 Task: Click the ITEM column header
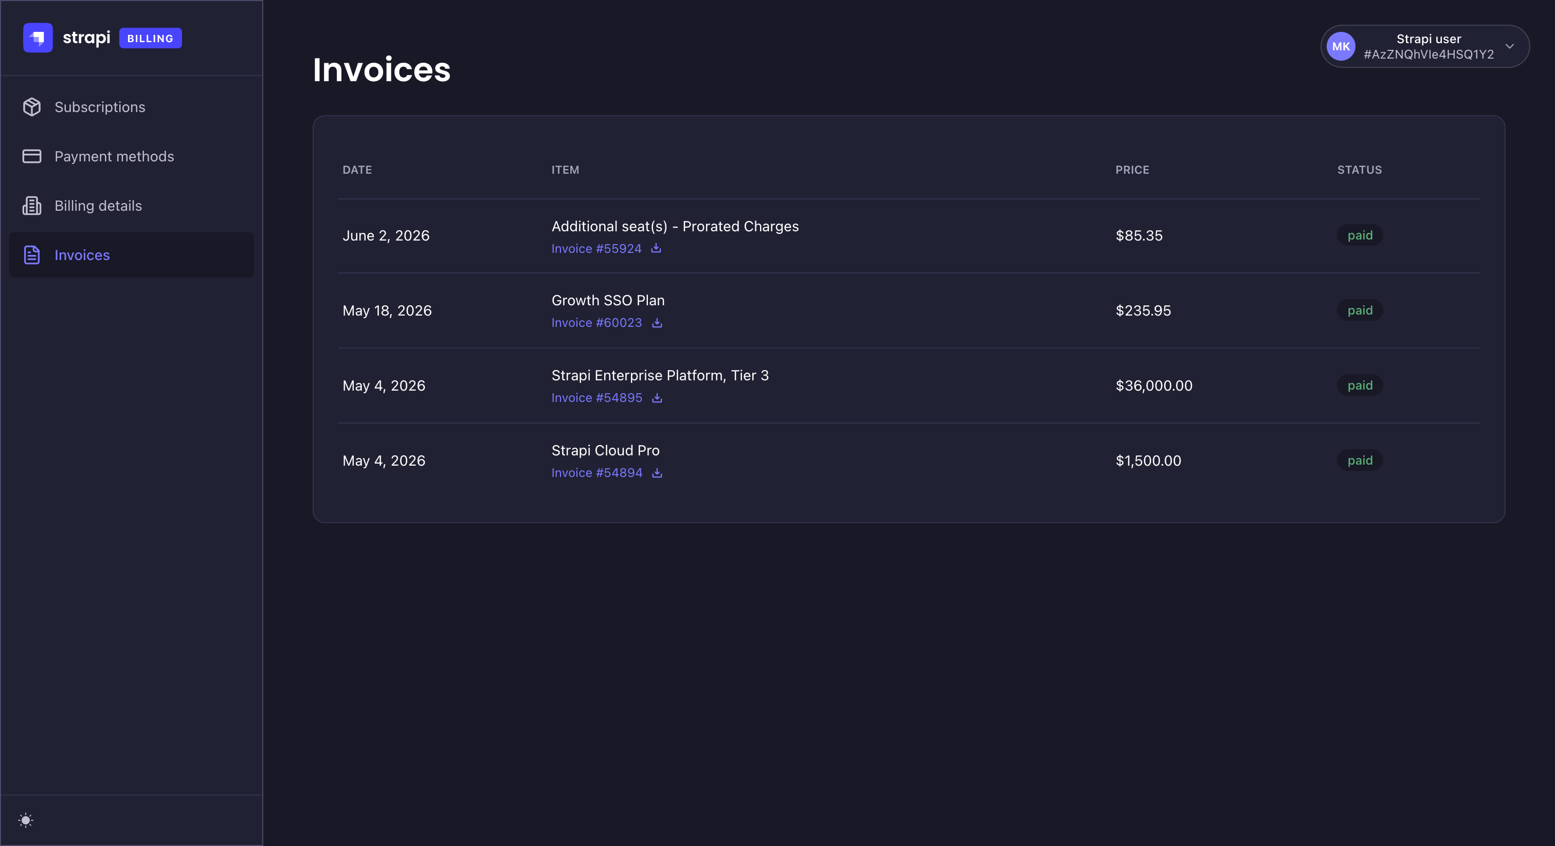565,170
